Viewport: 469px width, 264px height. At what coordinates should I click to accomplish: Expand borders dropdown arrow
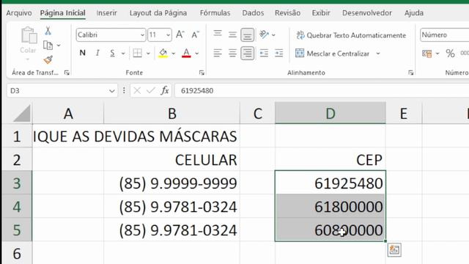148,54
